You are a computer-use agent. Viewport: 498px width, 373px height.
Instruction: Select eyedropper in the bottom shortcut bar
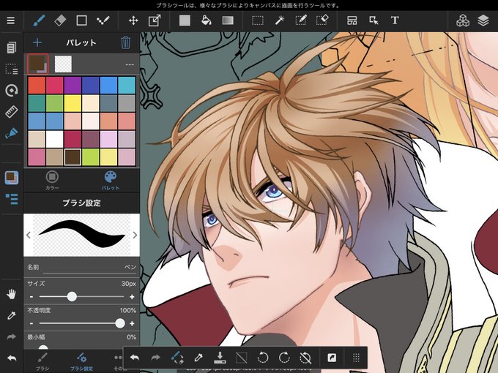pos(198,358)
